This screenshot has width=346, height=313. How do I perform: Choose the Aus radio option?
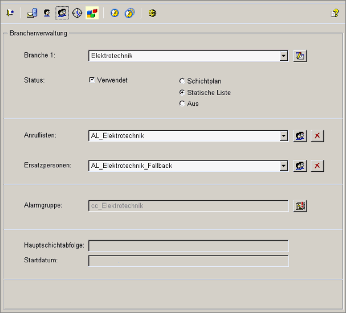coord(182,104)
